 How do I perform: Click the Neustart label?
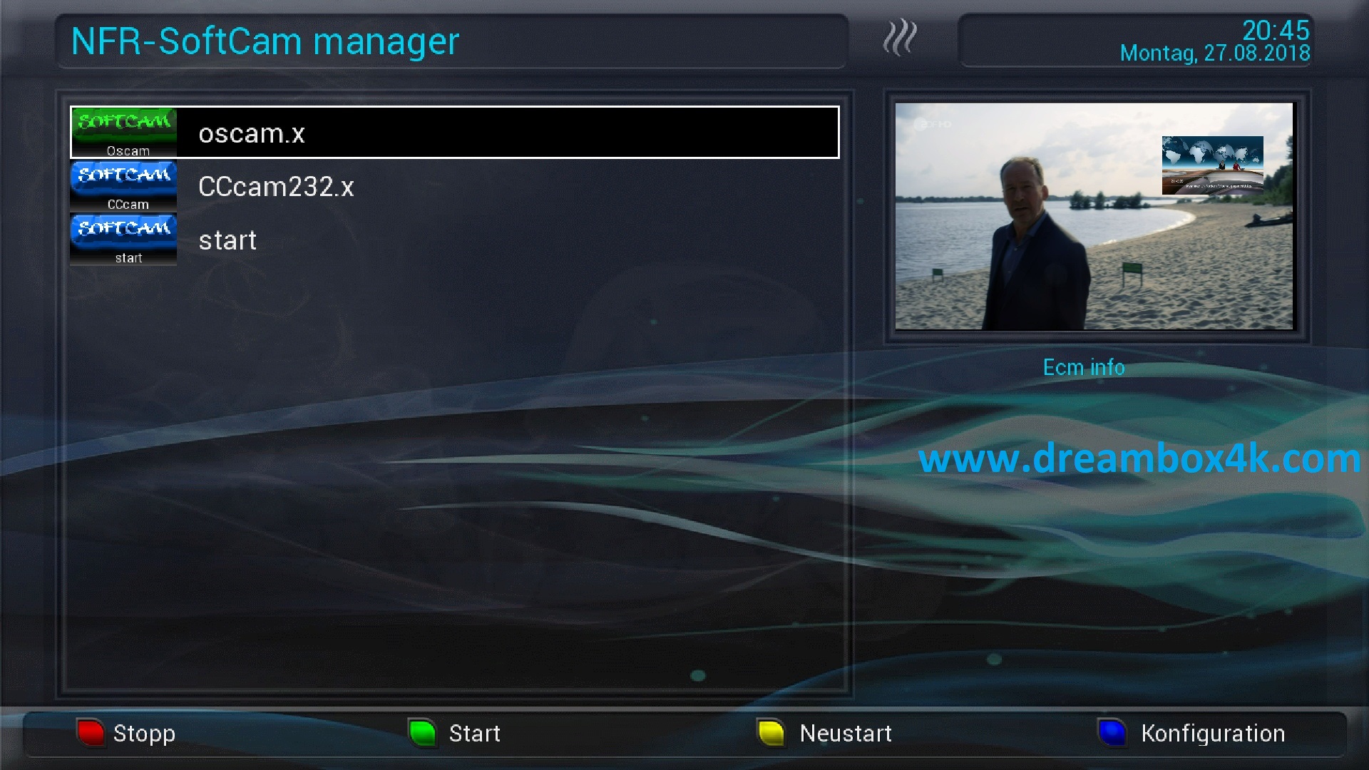click(x=846, y=733)
